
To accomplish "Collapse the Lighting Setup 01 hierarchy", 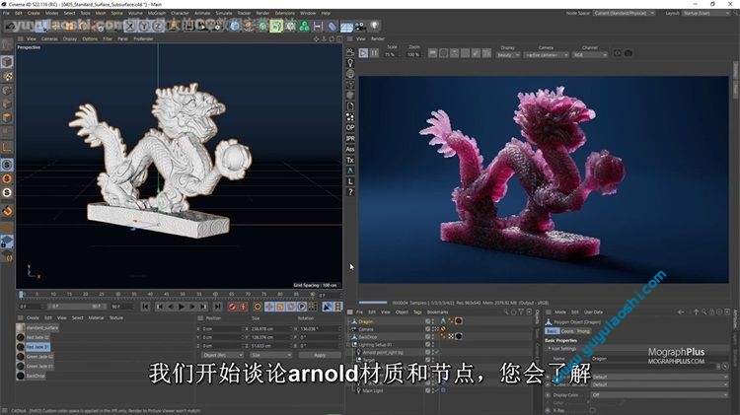I will point(350,344).
